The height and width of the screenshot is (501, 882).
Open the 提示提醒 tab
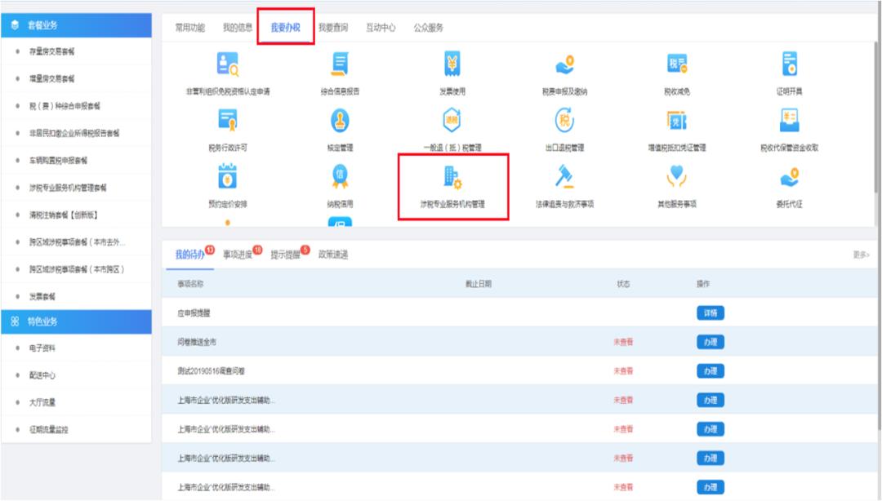coord(286,255)
